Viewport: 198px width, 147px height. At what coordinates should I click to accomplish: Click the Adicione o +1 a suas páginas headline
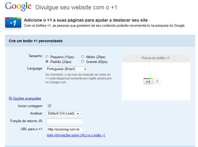pos(86,20)
